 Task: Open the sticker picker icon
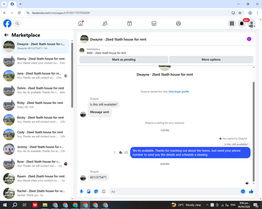click(x=96, y=192)
